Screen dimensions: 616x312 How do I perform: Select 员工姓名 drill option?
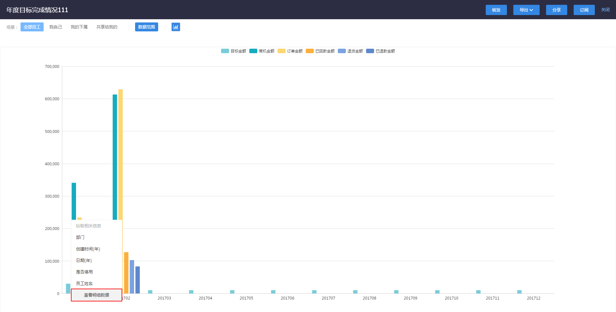coord(84,283)
